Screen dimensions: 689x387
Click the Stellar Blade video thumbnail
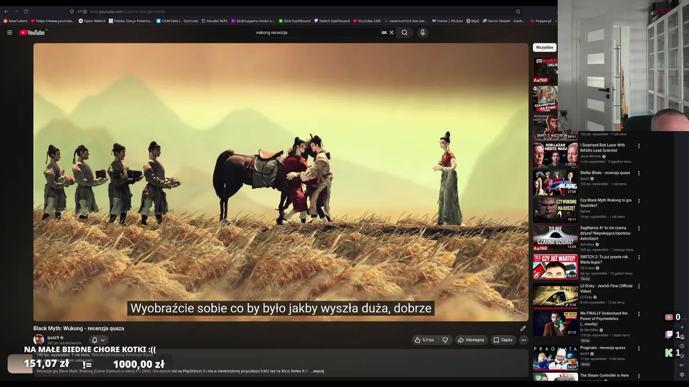pyautogui.click(x=555, y=182)
